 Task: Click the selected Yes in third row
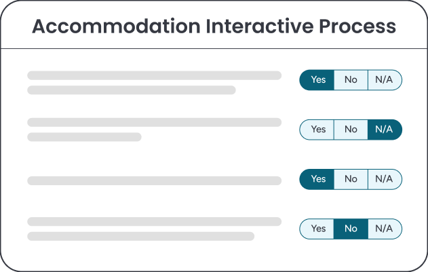point(317,179)
